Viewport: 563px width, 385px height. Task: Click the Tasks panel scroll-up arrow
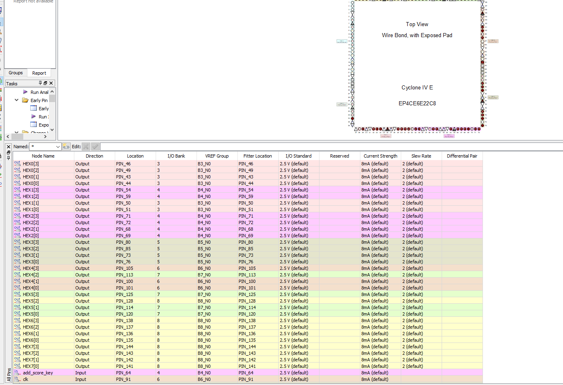(52, 91)
